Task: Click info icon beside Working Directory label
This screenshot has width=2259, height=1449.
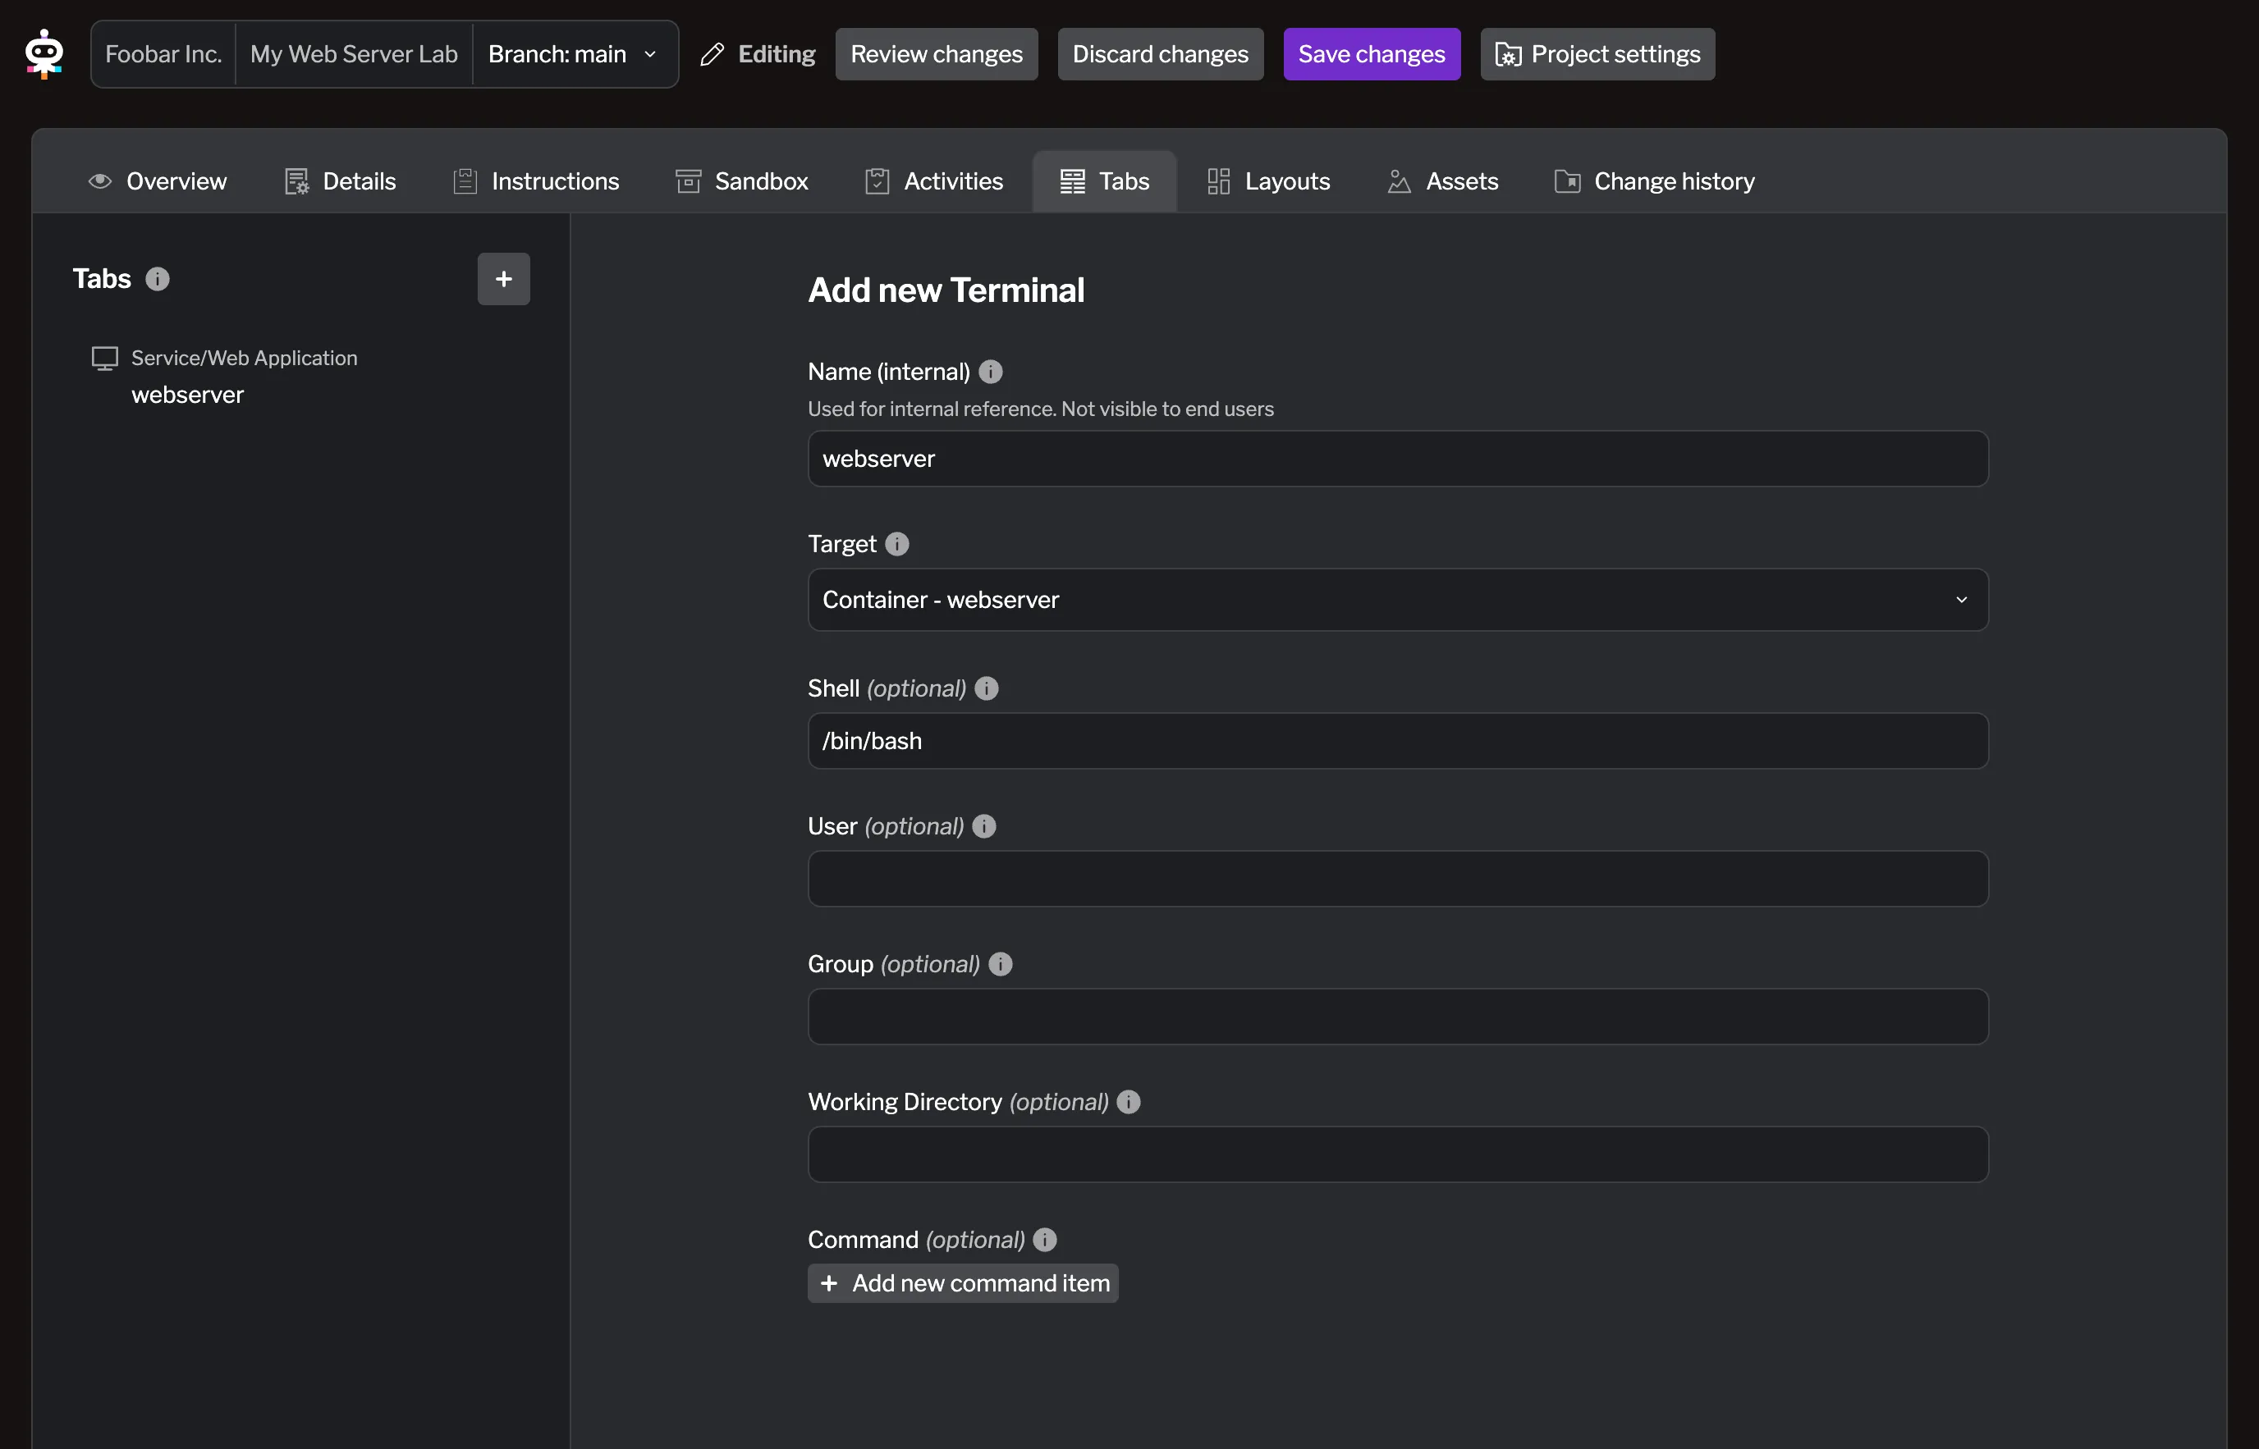Action: pyautogui.click(x=1129, y=1102)
